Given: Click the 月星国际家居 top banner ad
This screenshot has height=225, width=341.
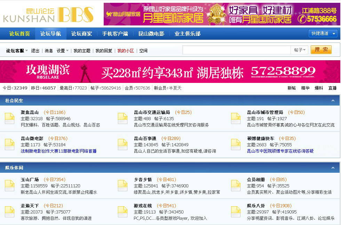Looking at the screenshot, I should pyautogui.click(x=222, y=14).
